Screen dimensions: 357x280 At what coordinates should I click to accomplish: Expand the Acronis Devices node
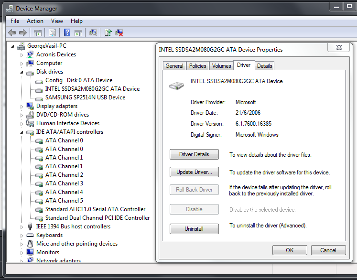pos(22,55)
